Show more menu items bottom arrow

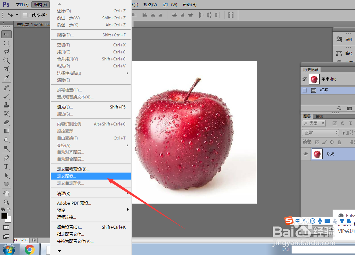[59, 251]
